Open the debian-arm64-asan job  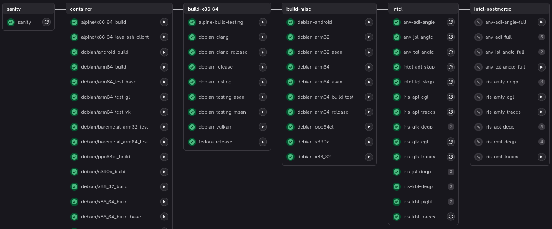point(320,82)
